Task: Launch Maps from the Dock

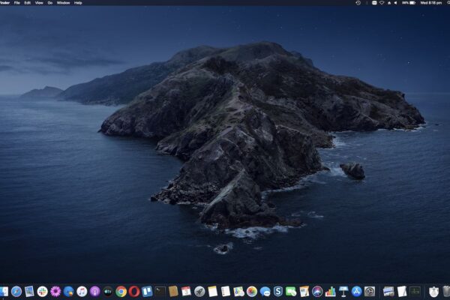Action: [x=238, y=292]
